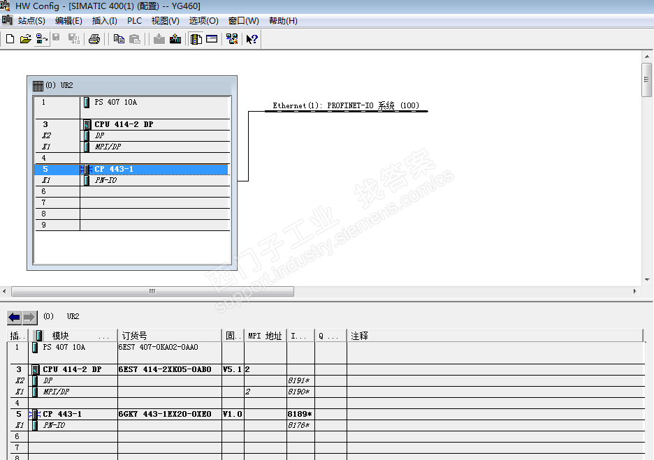Open the 选项(O) menu
The image size is (654, 460).
coord(203,20)
